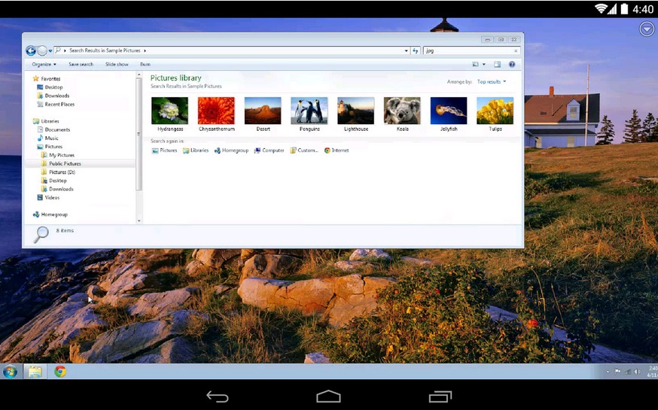Open the change view dropdown arrow
This screenshot has width=658, height=410.
click(x=484, y=65)
